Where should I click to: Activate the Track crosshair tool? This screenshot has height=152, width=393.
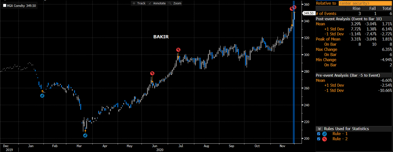pyautogui.click(x=139, y=3)
